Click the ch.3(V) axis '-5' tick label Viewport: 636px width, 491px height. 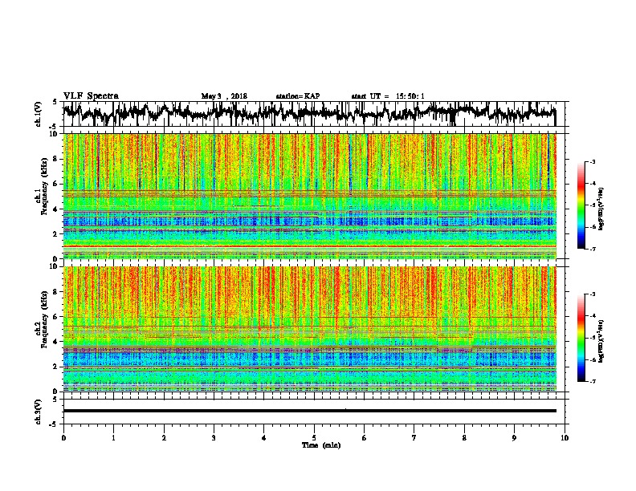[54, 424]
